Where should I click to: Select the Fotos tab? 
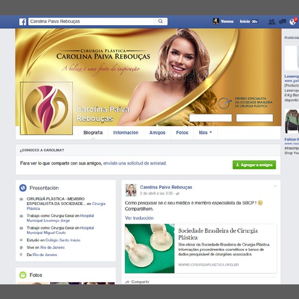coord(182,133)
